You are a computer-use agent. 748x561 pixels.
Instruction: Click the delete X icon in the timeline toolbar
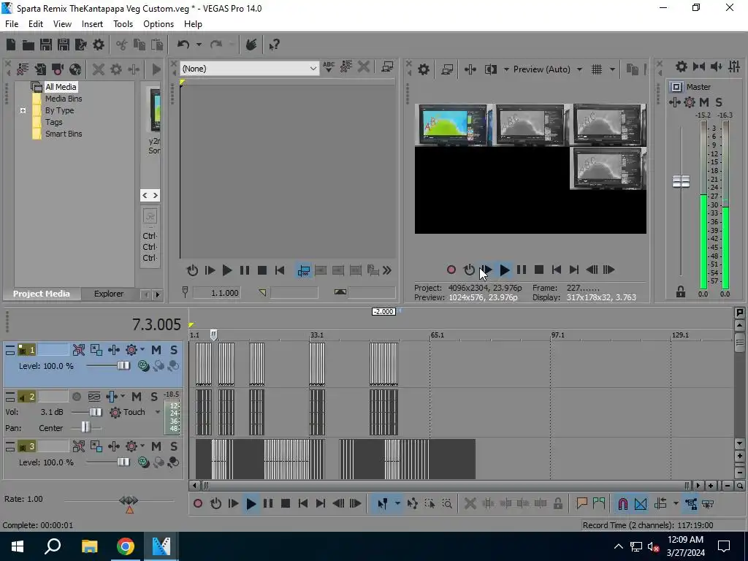pos(470,503)
